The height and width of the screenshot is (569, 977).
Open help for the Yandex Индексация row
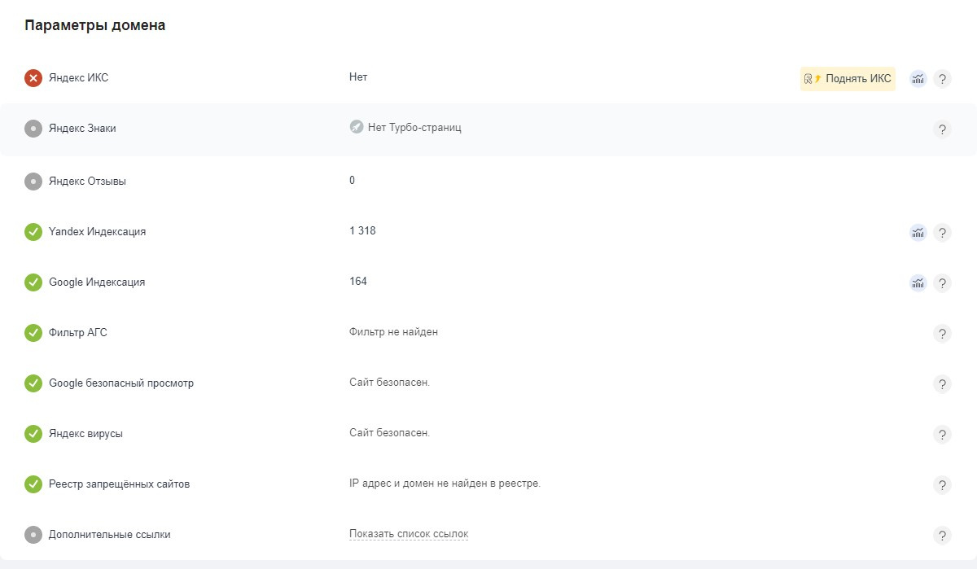942,233
